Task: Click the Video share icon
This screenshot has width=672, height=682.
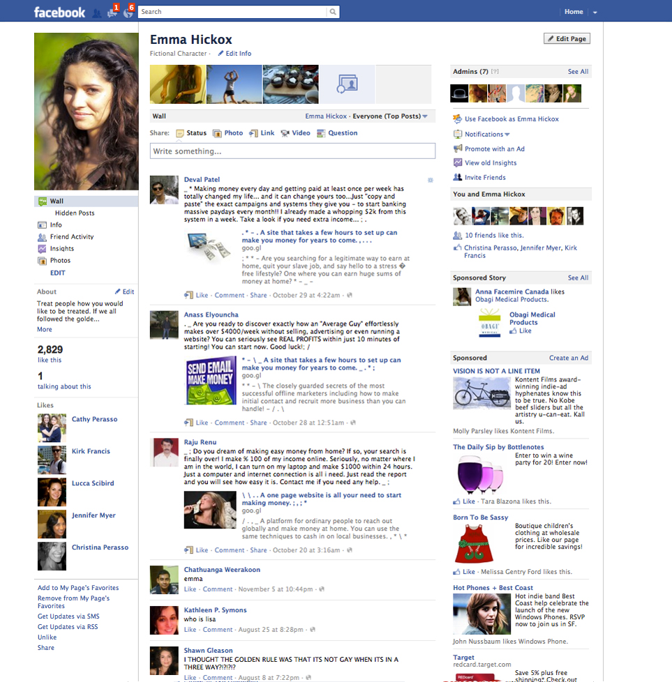Action: [285, 133]
